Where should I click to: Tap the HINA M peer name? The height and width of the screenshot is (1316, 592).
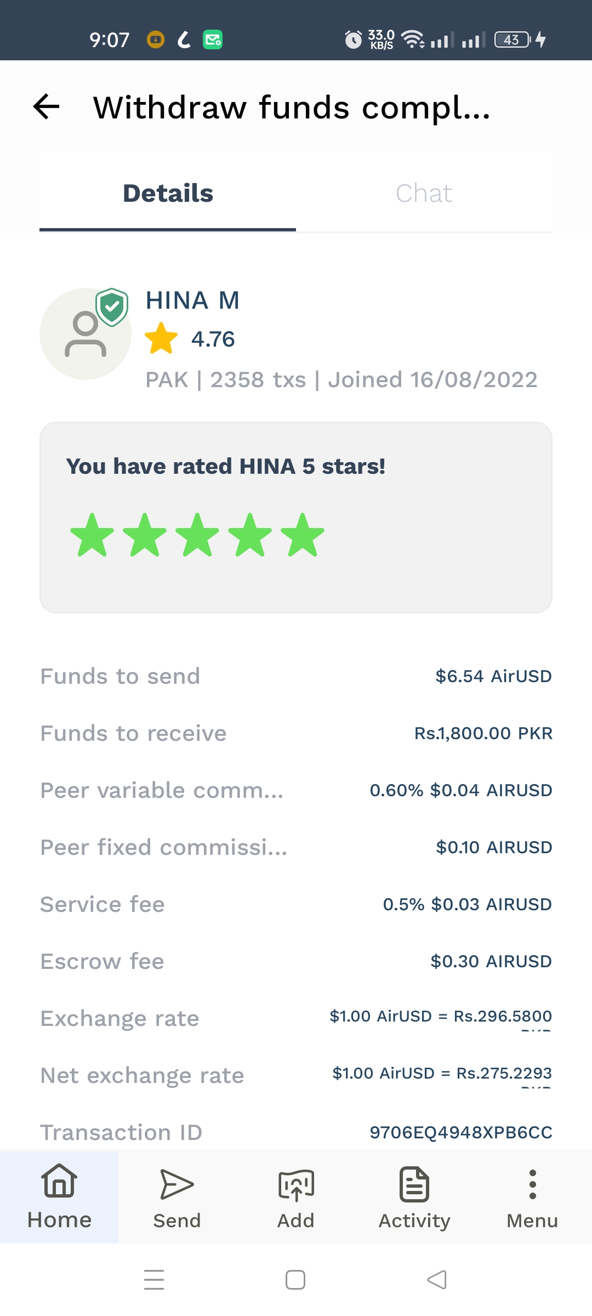tap(192, 300)
